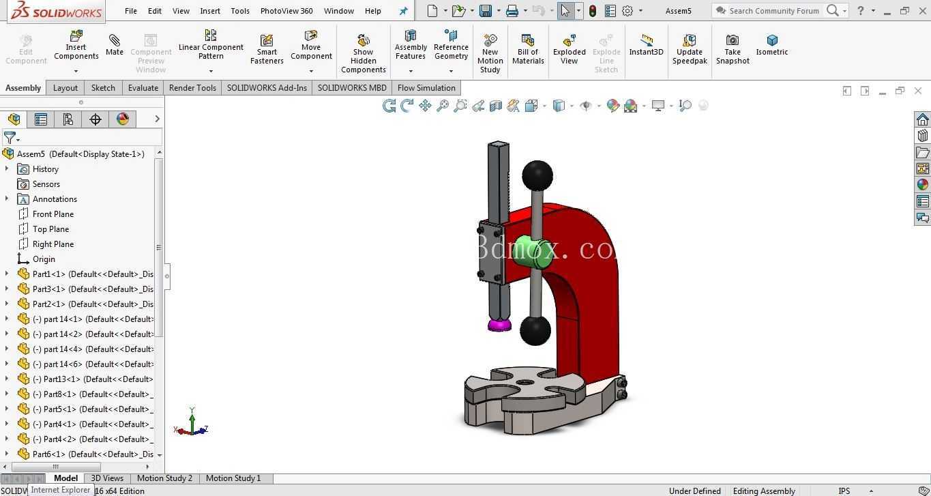
Task: Open Linear Component Pattern tool
Action: pyautogui.click(x=211, y=44)
